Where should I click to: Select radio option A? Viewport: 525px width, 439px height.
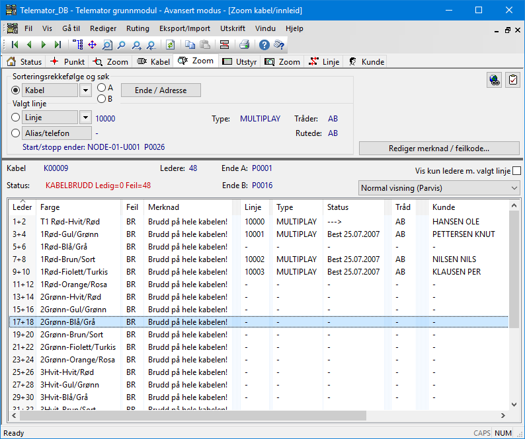[101, 88]
